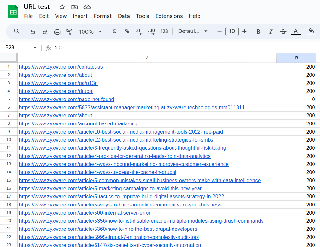The image size is (320, 247).
Task: Decrease decimal places
Action: coord(139,31)
